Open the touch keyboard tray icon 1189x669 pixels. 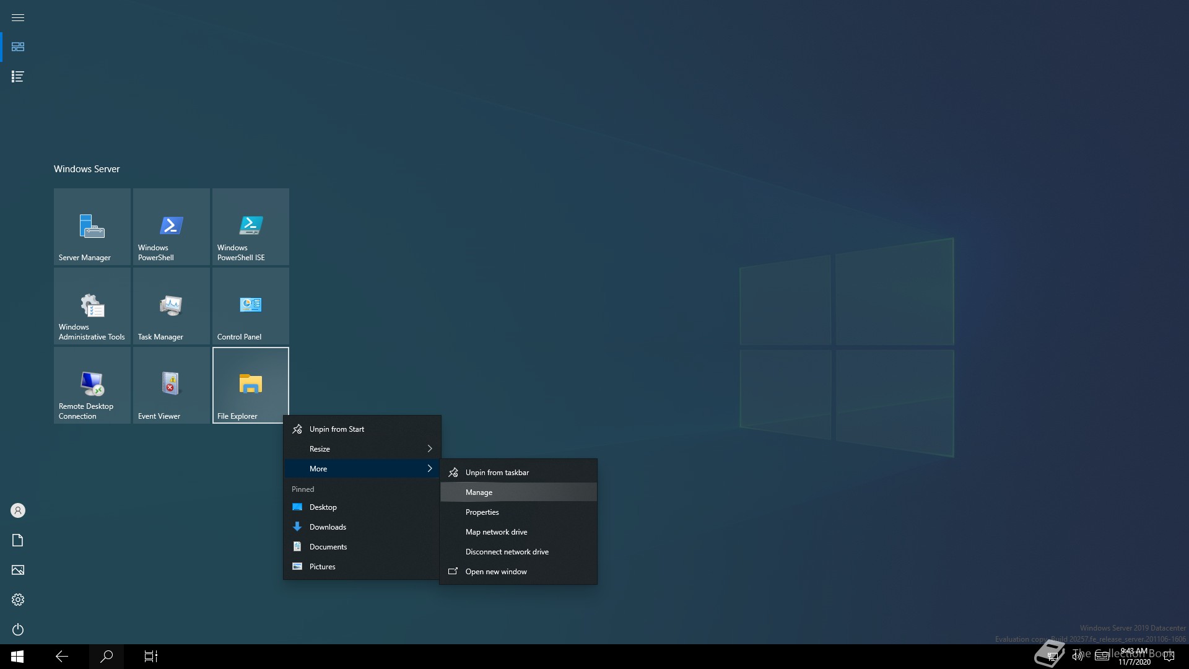(x=1102, y=657)
